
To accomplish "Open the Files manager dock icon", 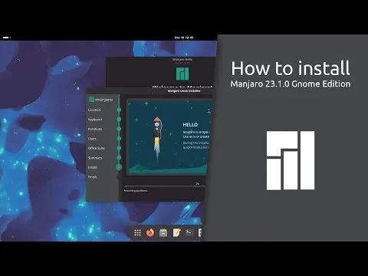I will click(x=163, y=232).
